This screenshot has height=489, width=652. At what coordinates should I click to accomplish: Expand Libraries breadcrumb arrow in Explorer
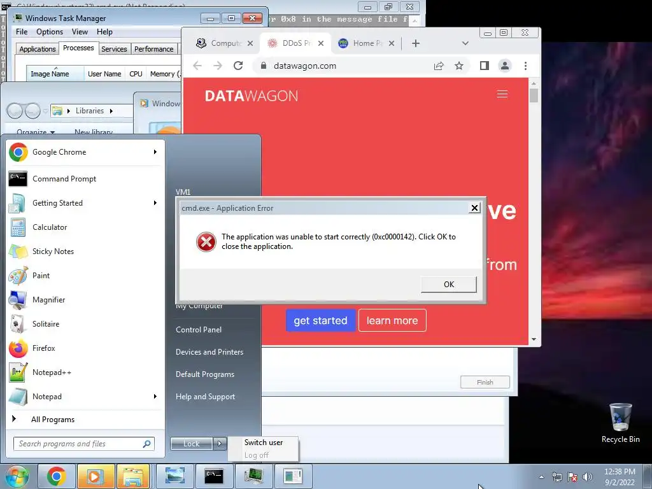point(111,111)
